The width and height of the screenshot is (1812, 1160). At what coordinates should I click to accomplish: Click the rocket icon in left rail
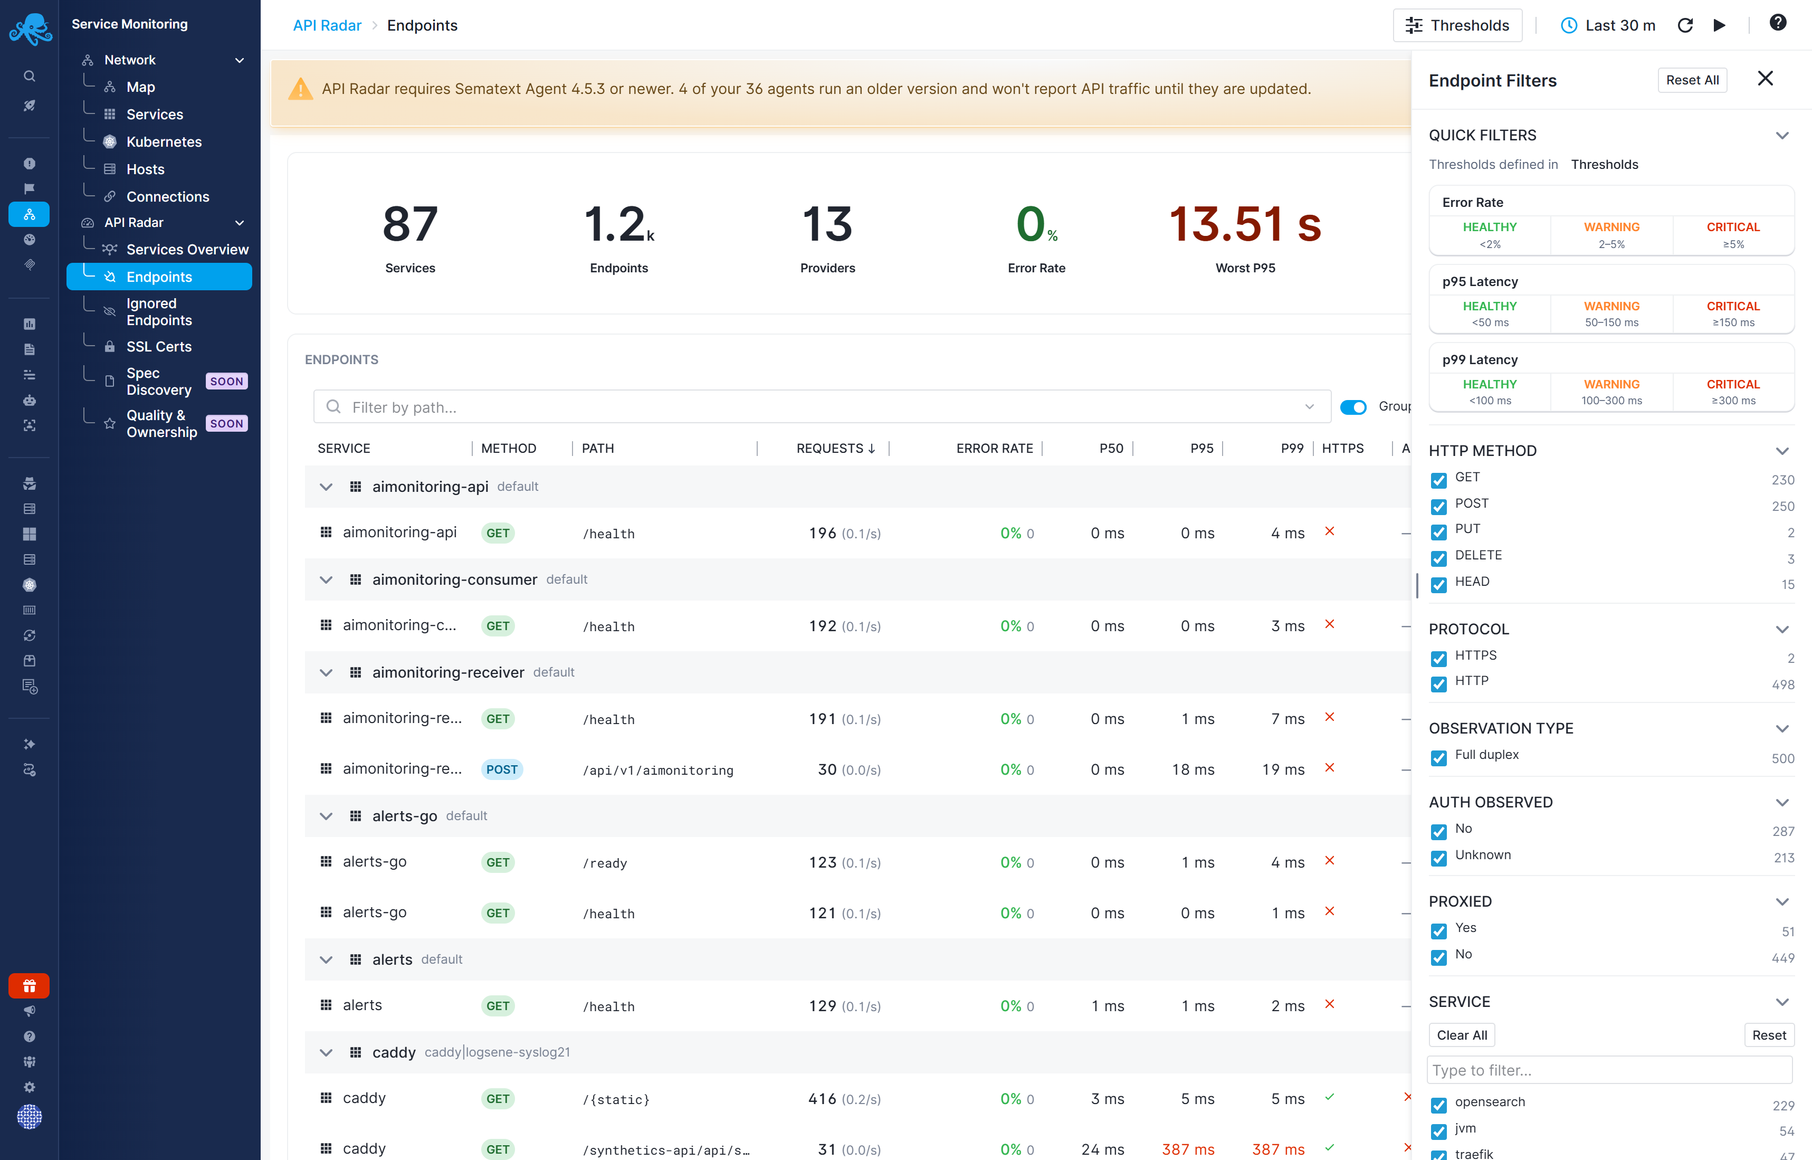click(x=30, y=106)
